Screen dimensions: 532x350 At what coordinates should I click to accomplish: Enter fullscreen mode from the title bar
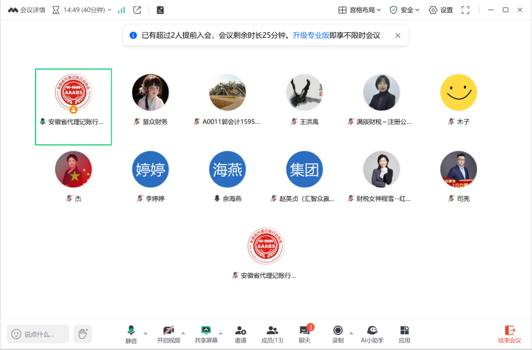coord(465,9)
